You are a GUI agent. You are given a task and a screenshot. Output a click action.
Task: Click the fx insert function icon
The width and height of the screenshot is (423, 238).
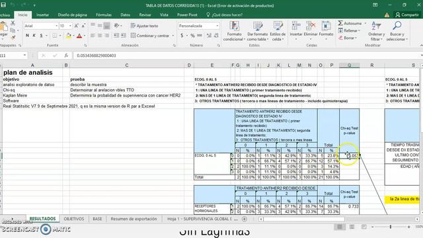point(66,56)
